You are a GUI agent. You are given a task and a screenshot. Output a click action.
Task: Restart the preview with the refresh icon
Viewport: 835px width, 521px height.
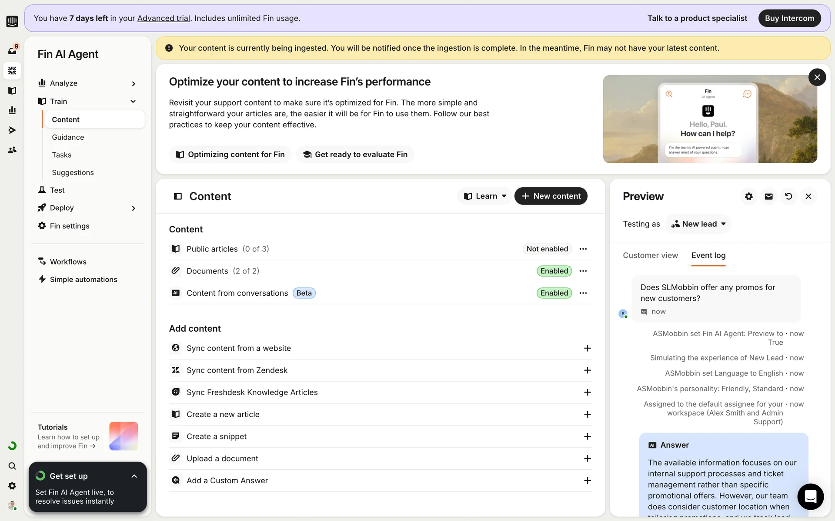pyautogui.click(x=788, y=196)
